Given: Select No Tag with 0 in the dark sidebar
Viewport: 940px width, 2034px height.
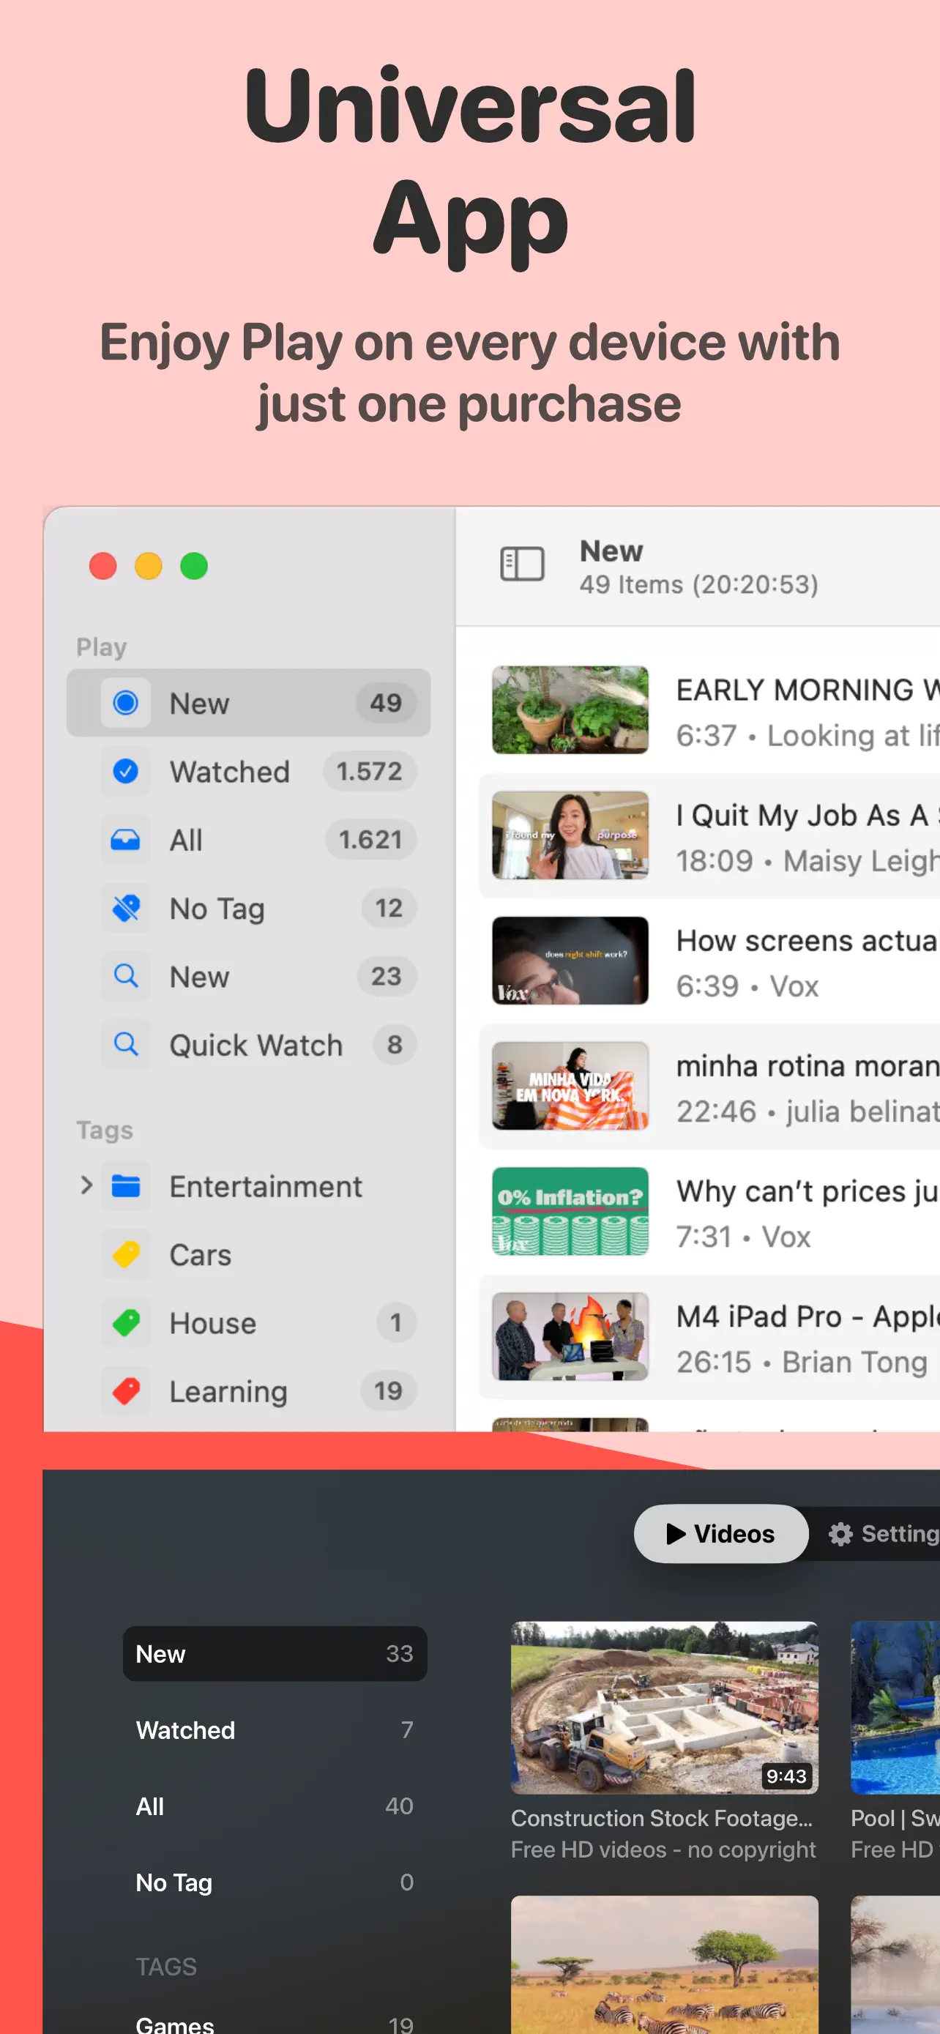Looking at the screenshot, I should click(x=275, y=1882).
